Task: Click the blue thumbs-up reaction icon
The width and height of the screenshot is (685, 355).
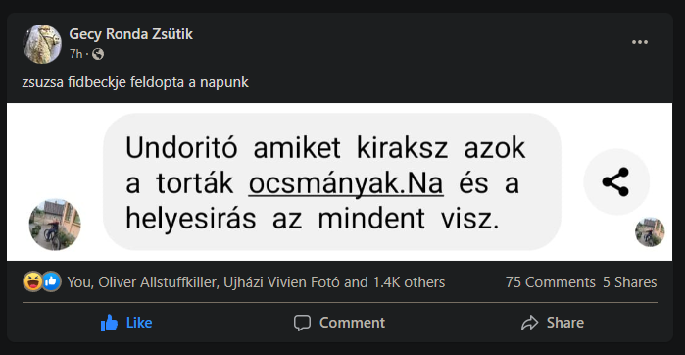Action: click(51, 282)
